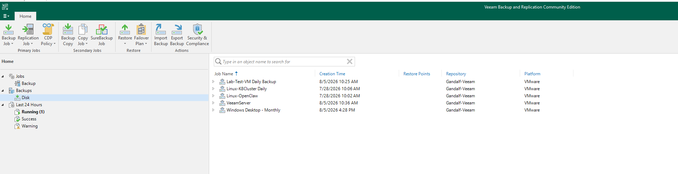The image size is (678, 174).
Task: Collapse the Last 24 Hours node
Action: click(x=3, y=105)
